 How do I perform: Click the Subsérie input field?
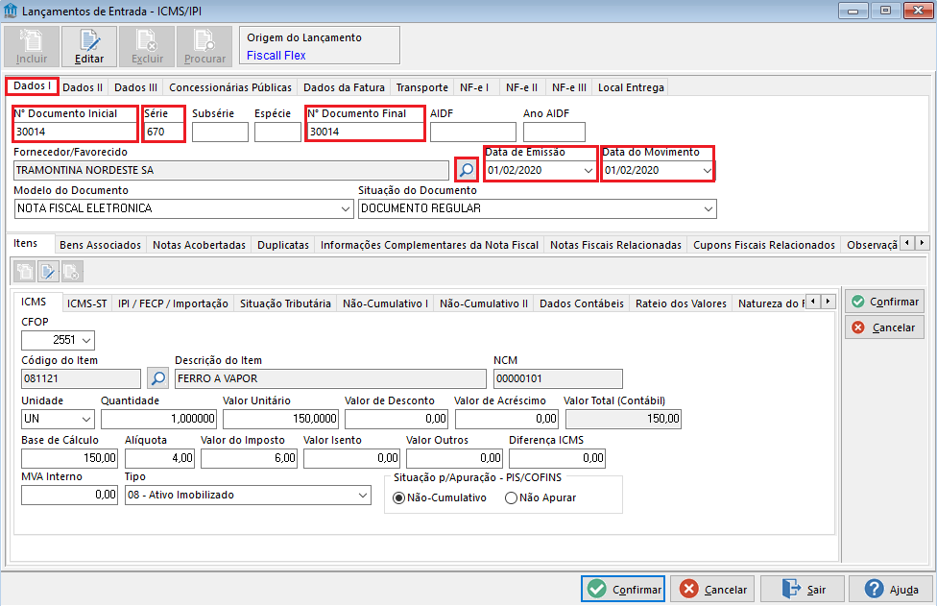[220, 133]
